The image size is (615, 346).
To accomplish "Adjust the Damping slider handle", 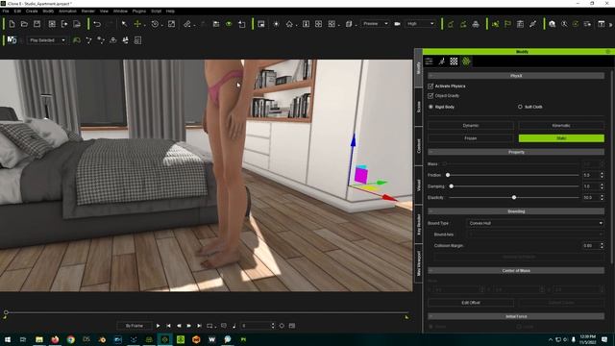I will (451, 186).
